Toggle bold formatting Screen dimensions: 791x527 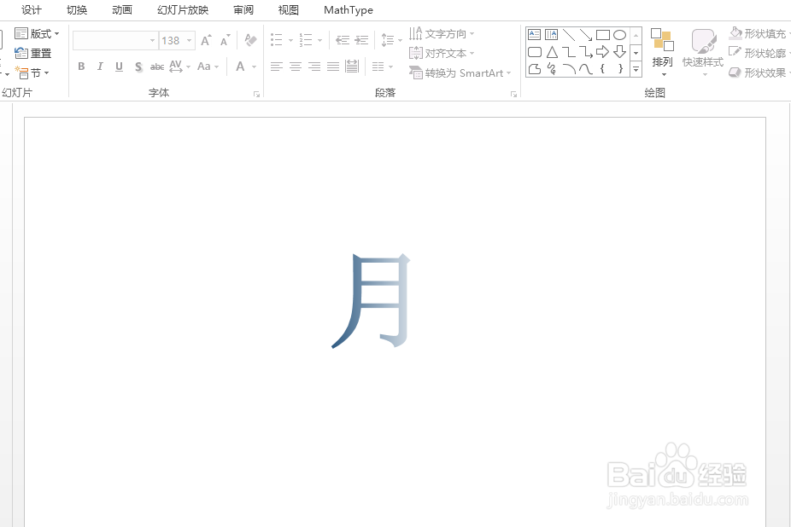tap(80, 67)
